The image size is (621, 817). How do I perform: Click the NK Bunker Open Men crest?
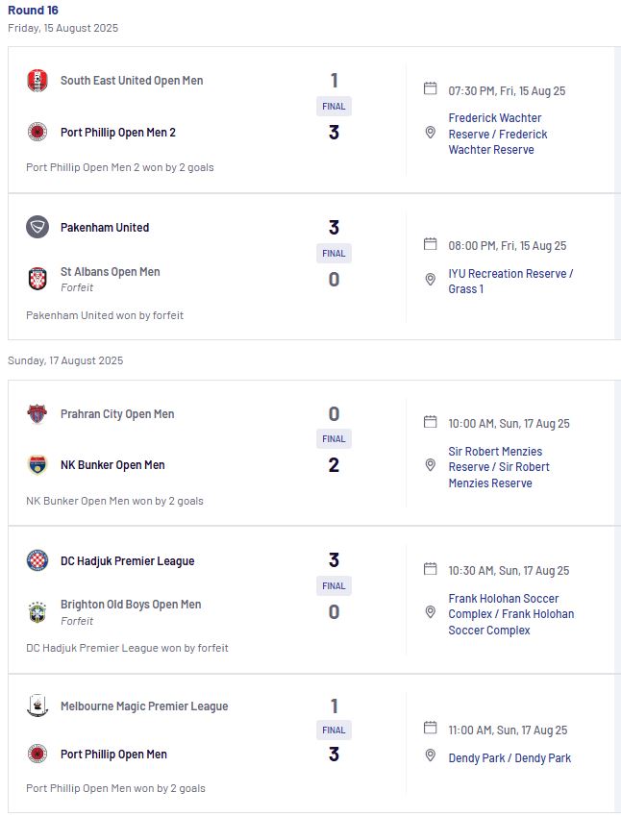(37, 465)
